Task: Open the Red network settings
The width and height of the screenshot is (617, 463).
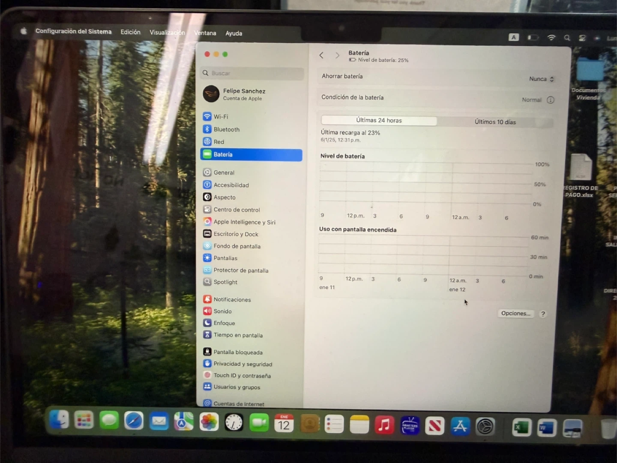Action: (219, 142)
